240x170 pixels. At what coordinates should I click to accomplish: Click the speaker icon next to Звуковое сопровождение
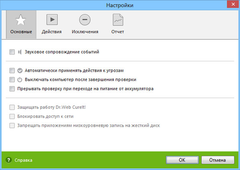tap(20, 52)
